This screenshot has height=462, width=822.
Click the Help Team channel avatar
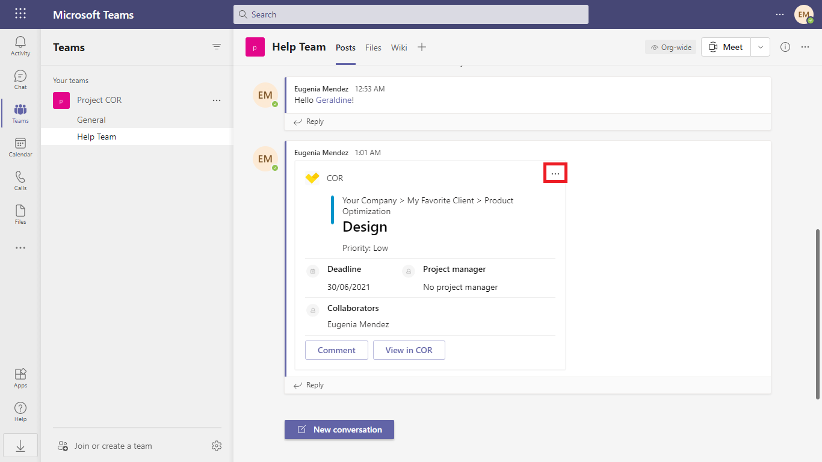(255, 47)
